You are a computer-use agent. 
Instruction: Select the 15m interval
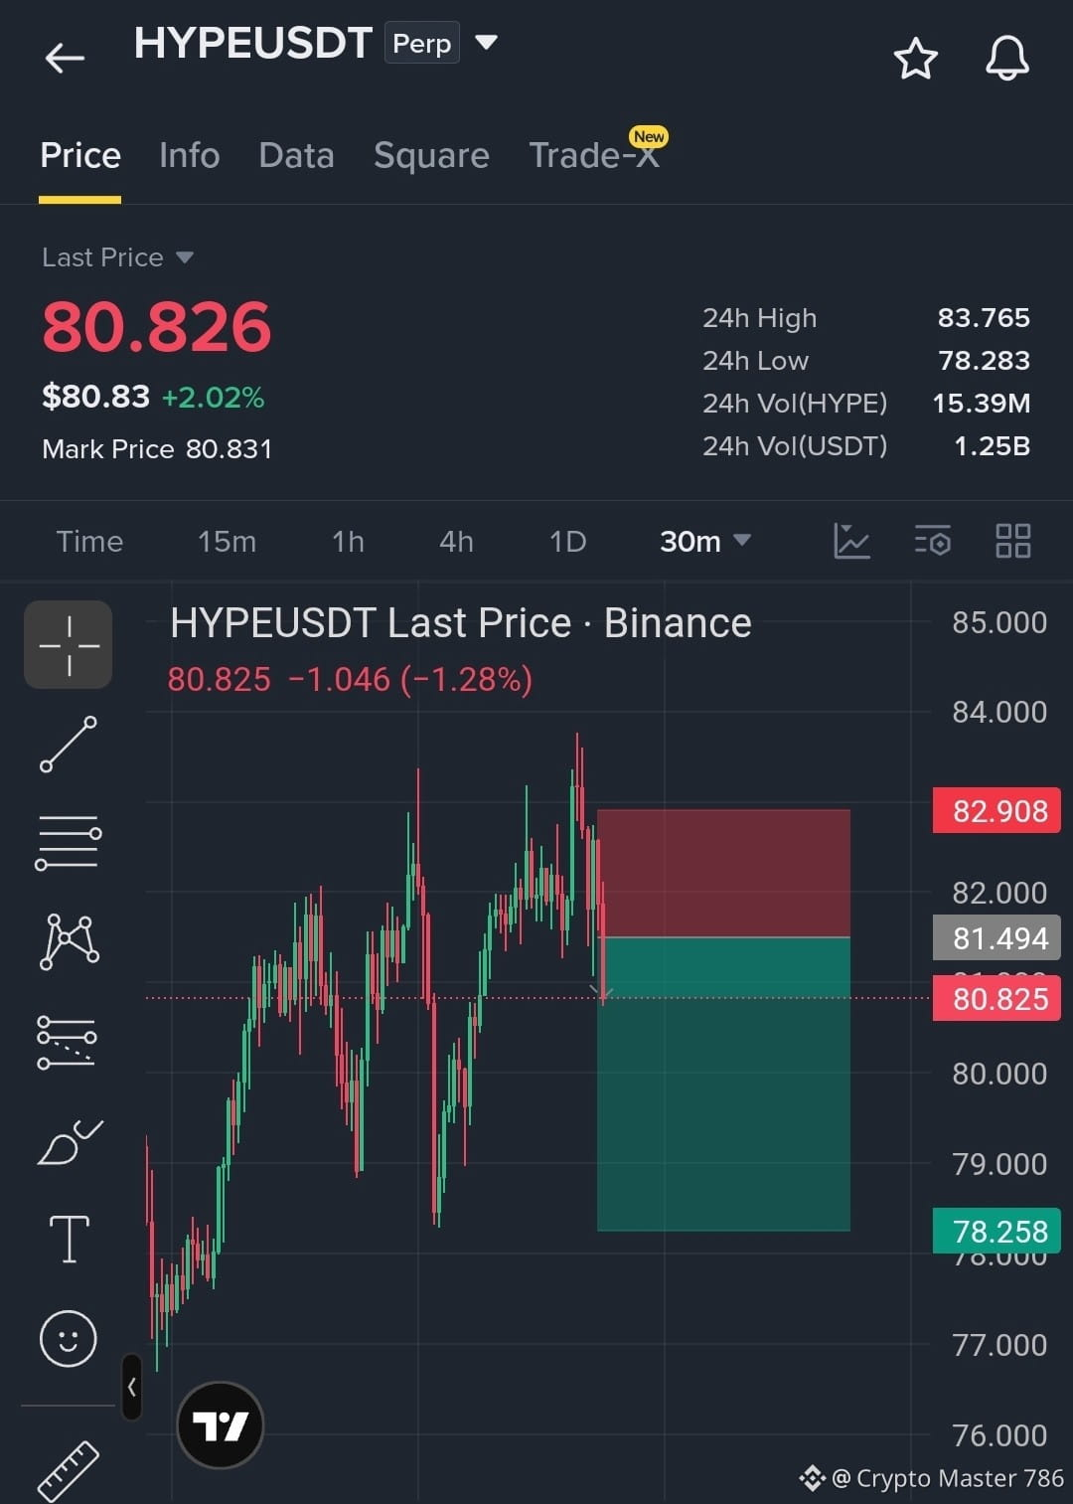(227, 542)
